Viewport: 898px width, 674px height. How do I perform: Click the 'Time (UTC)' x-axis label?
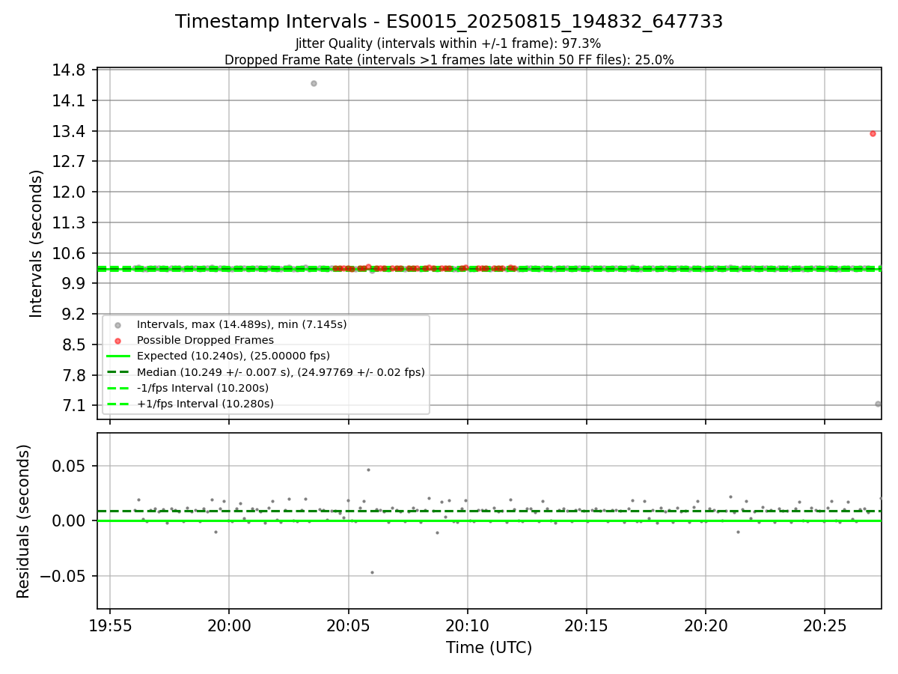tap(489, 648)
